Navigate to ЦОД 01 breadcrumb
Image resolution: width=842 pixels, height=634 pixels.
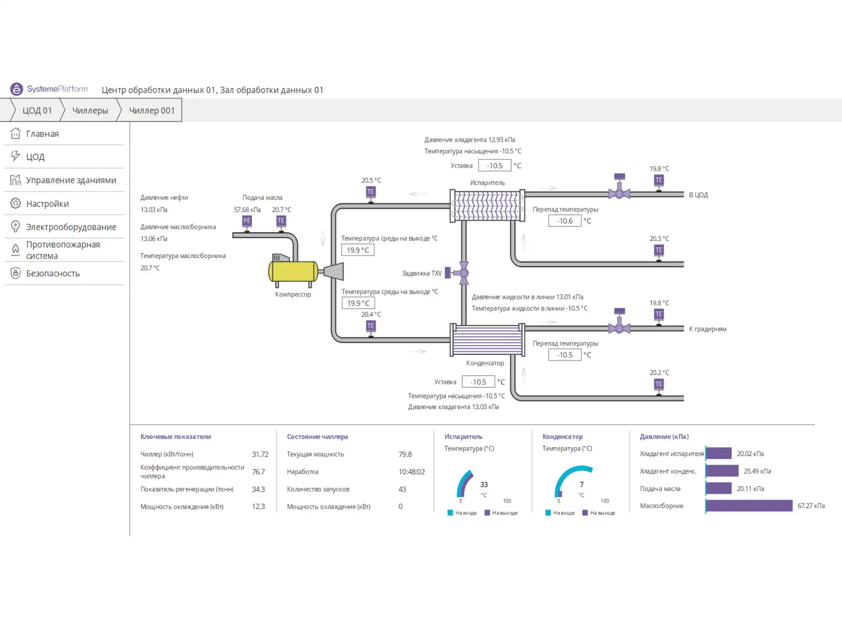(x=37, y=110)
